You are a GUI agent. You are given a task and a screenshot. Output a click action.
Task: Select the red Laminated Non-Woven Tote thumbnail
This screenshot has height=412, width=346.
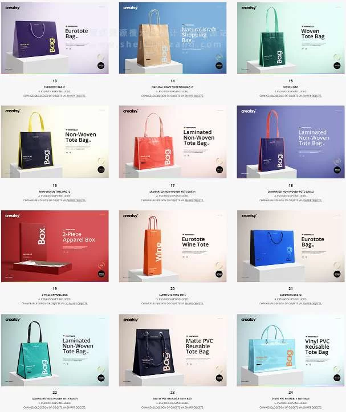tap(173, 142)
